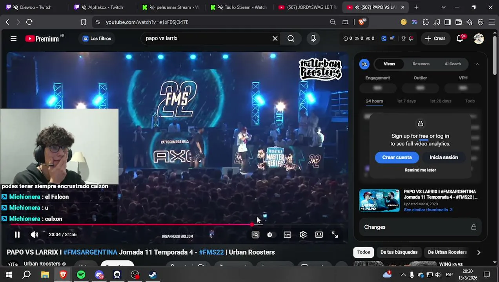Open the Larrix vs Papo thumbnail
The image size is (499, 282).
click(379, 201)
